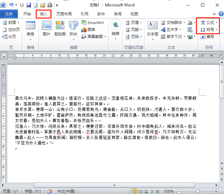Click zoom in plus button
Viewport: 224px width, 194px height.
click(x=216, y=191)
